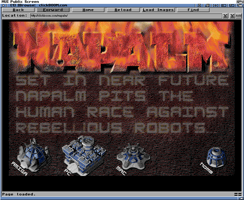Click the home turret building icon
Image resolution: width=244 pixels, height=200 pixels.
(216, 157)
